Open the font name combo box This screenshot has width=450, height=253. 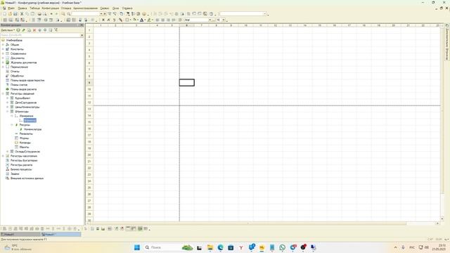click(198, 20)
